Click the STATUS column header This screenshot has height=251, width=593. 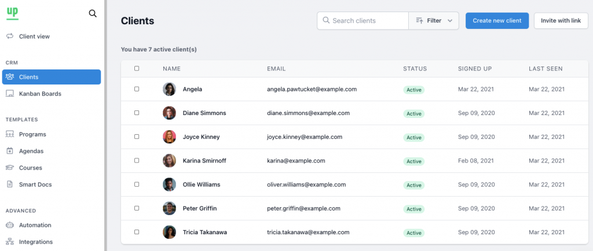coord(415,69)
